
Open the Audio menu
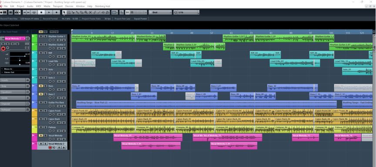click(x=30, y=6)
